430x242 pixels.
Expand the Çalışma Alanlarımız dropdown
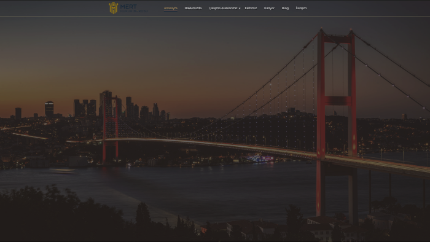pos(224,8)
